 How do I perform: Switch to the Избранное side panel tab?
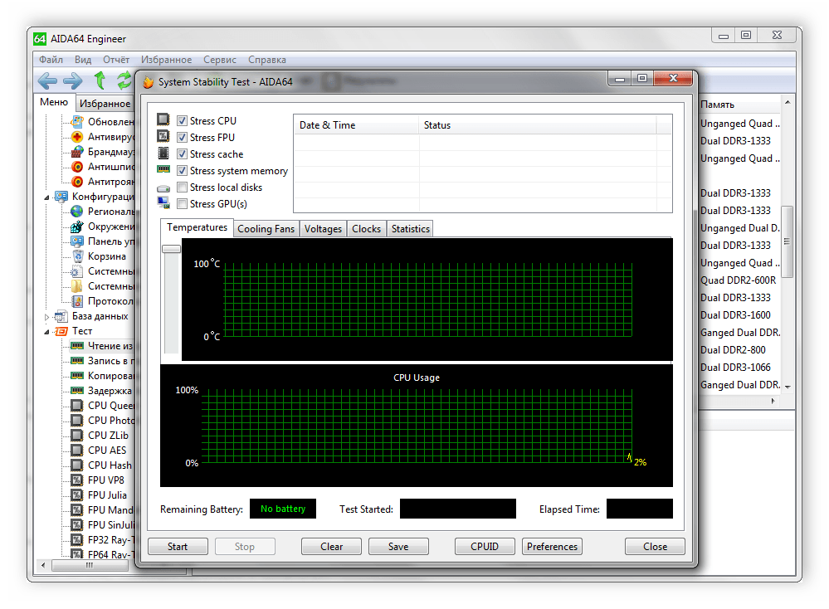pos(105,104)
